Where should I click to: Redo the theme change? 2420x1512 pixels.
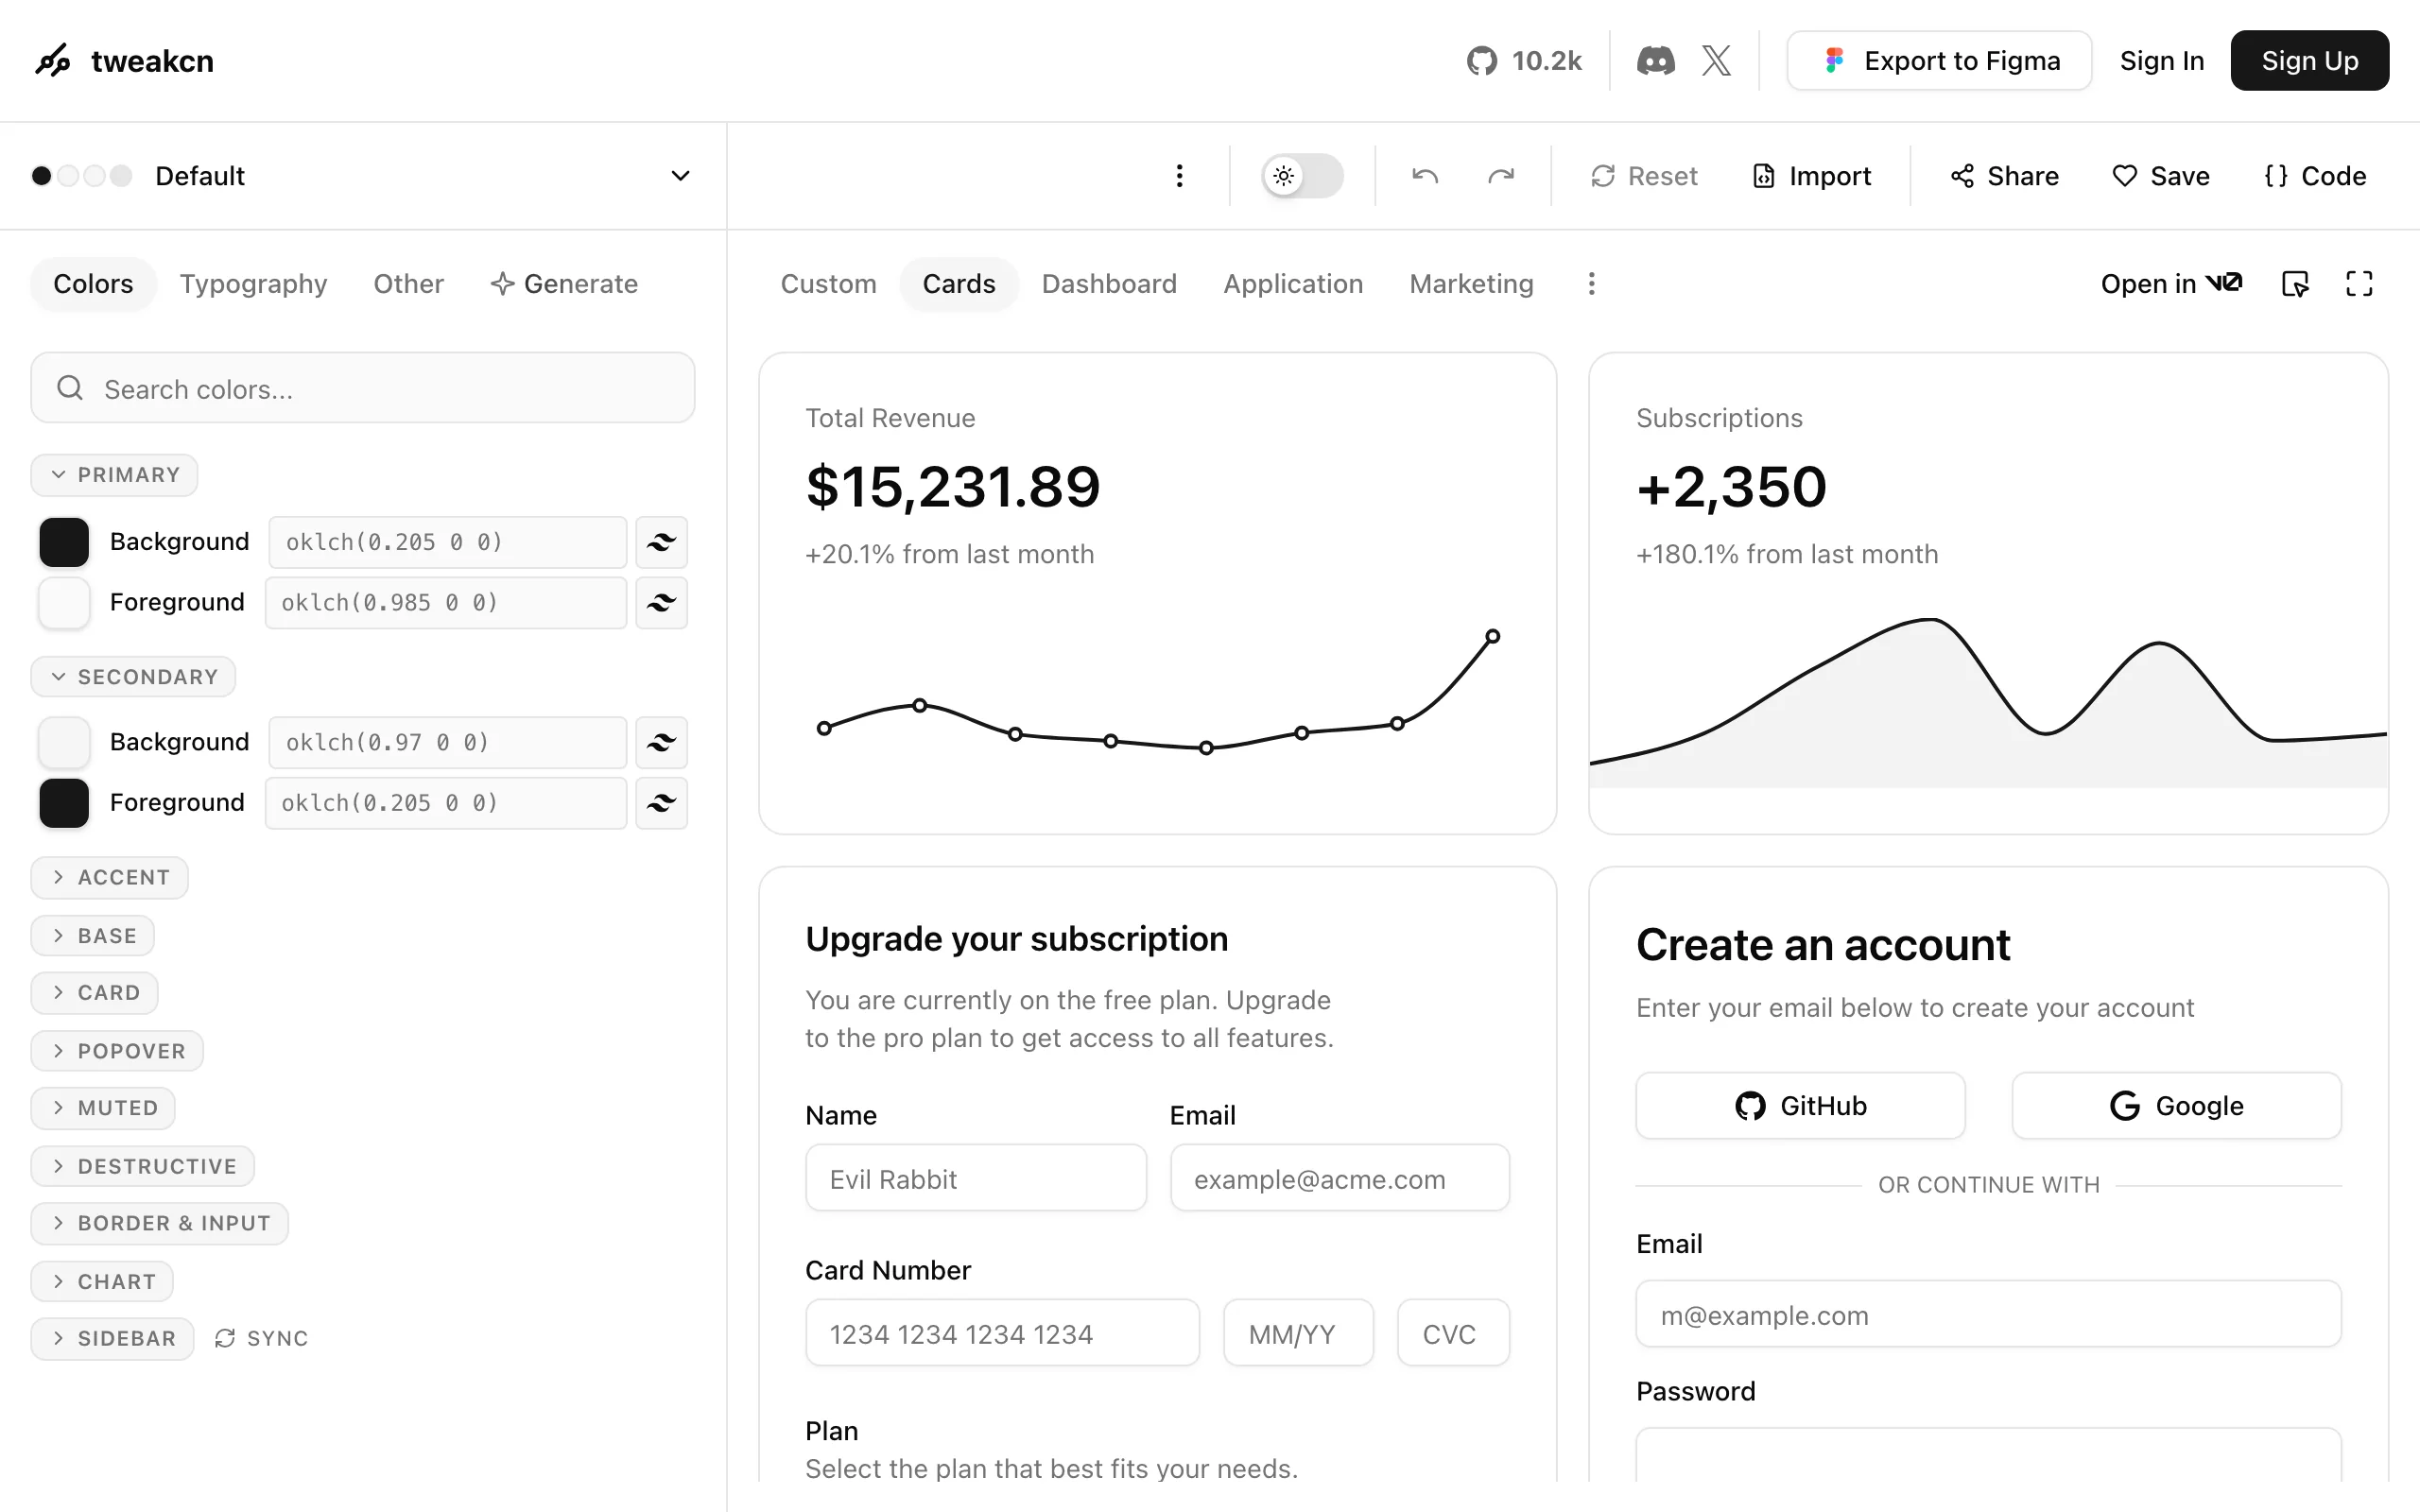point(1500,176)
